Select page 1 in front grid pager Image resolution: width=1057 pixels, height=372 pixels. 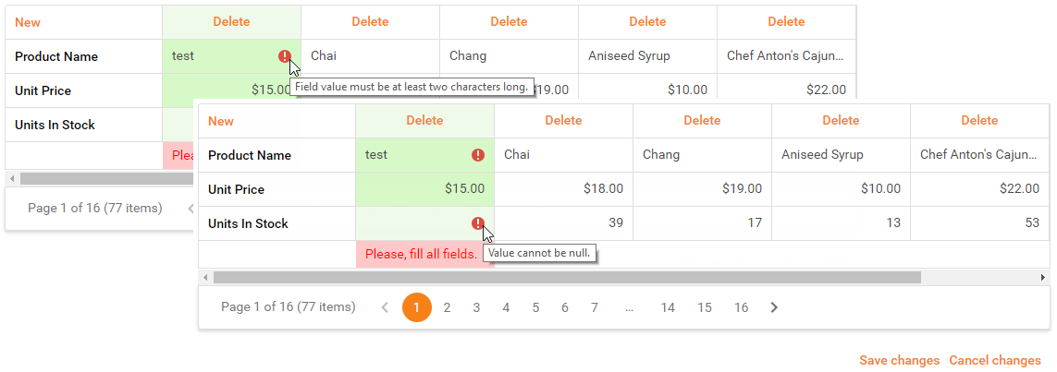pos(416,307)
